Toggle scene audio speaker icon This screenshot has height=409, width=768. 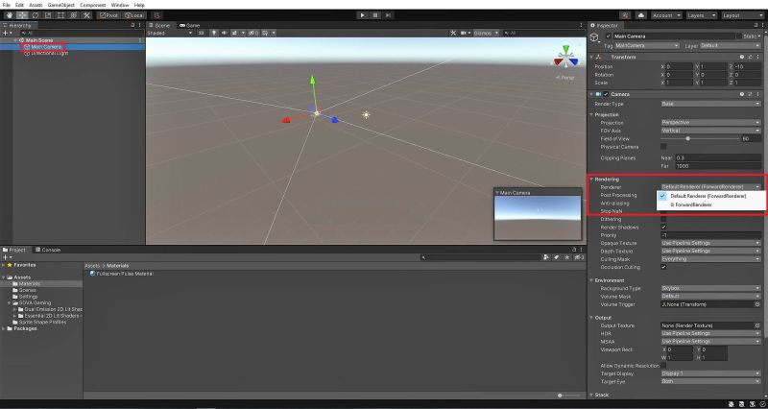(x=225, y=33)
